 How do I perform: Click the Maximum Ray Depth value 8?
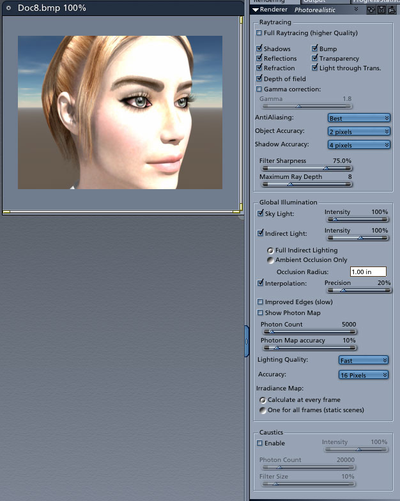click(350, 176)
